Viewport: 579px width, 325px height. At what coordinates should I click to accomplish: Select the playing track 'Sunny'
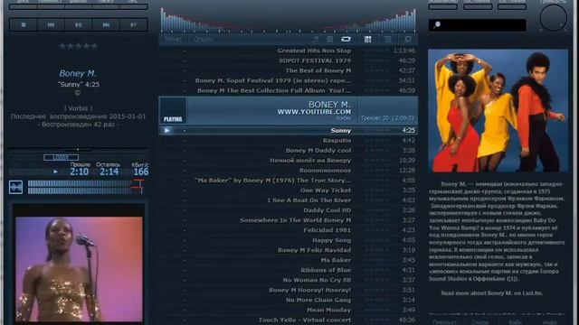coord(289,130)
